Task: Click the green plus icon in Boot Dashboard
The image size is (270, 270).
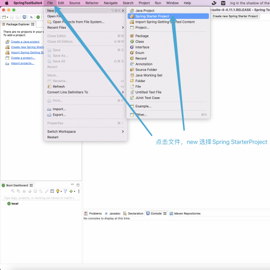Action: tap(71, 191)
